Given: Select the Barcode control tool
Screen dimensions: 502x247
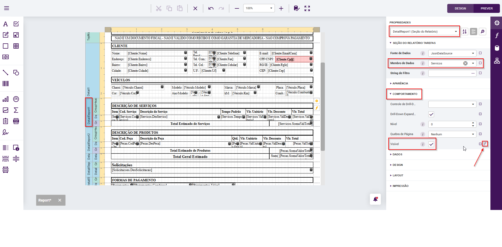Looking at the screenshot, I should click(x=6, y=84).
